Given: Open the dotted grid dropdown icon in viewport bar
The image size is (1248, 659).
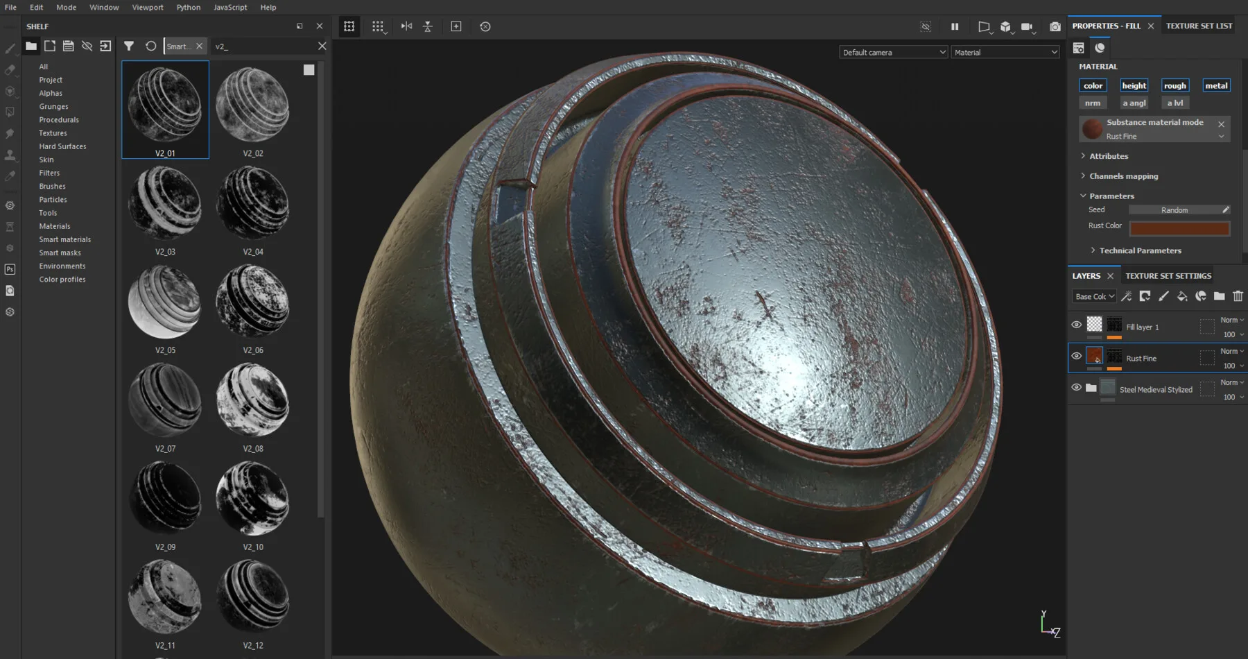Looking at the screenshot, I should click(x=378, y=26).
